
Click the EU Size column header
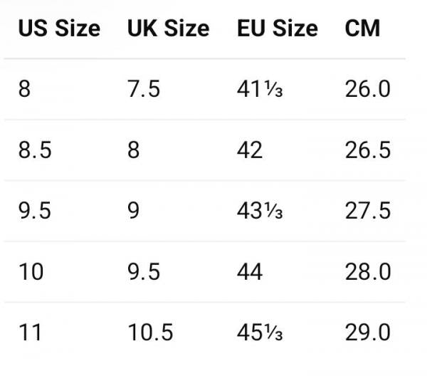(x=278, y=28)
